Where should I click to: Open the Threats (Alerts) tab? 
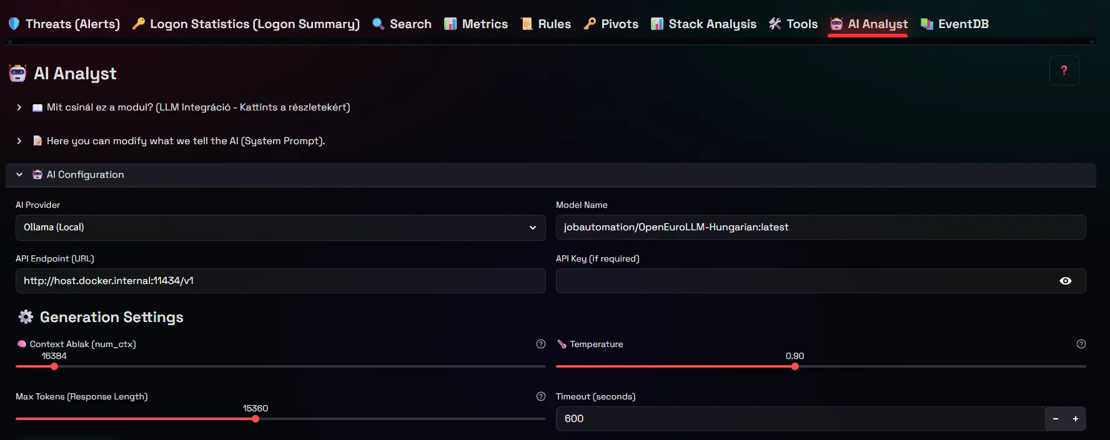[64, 24]
